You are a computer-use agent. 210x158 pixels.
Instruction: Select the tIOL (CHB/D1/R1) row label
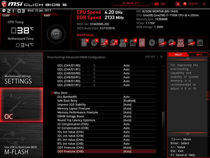pyautogui.click(x=69, y=85)
